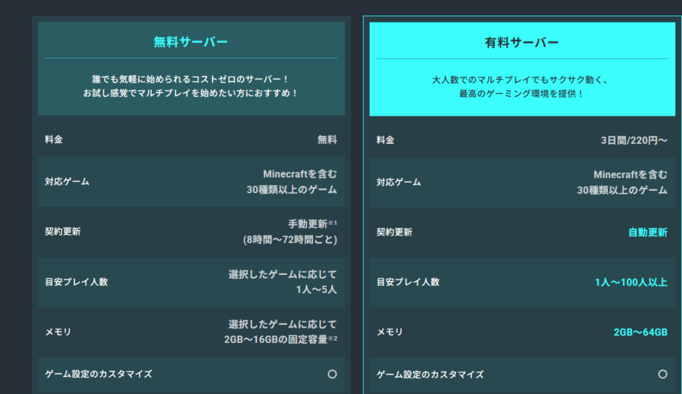Click the (8時間〜72時間ごと) text
The image size is (682, 394).
290,240
